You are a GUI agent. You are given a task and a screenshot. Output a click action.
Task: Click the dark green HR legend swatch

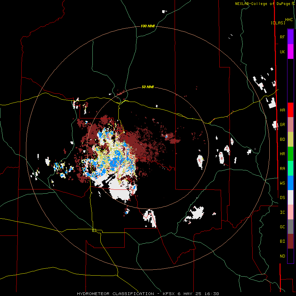tap(290, 154)
